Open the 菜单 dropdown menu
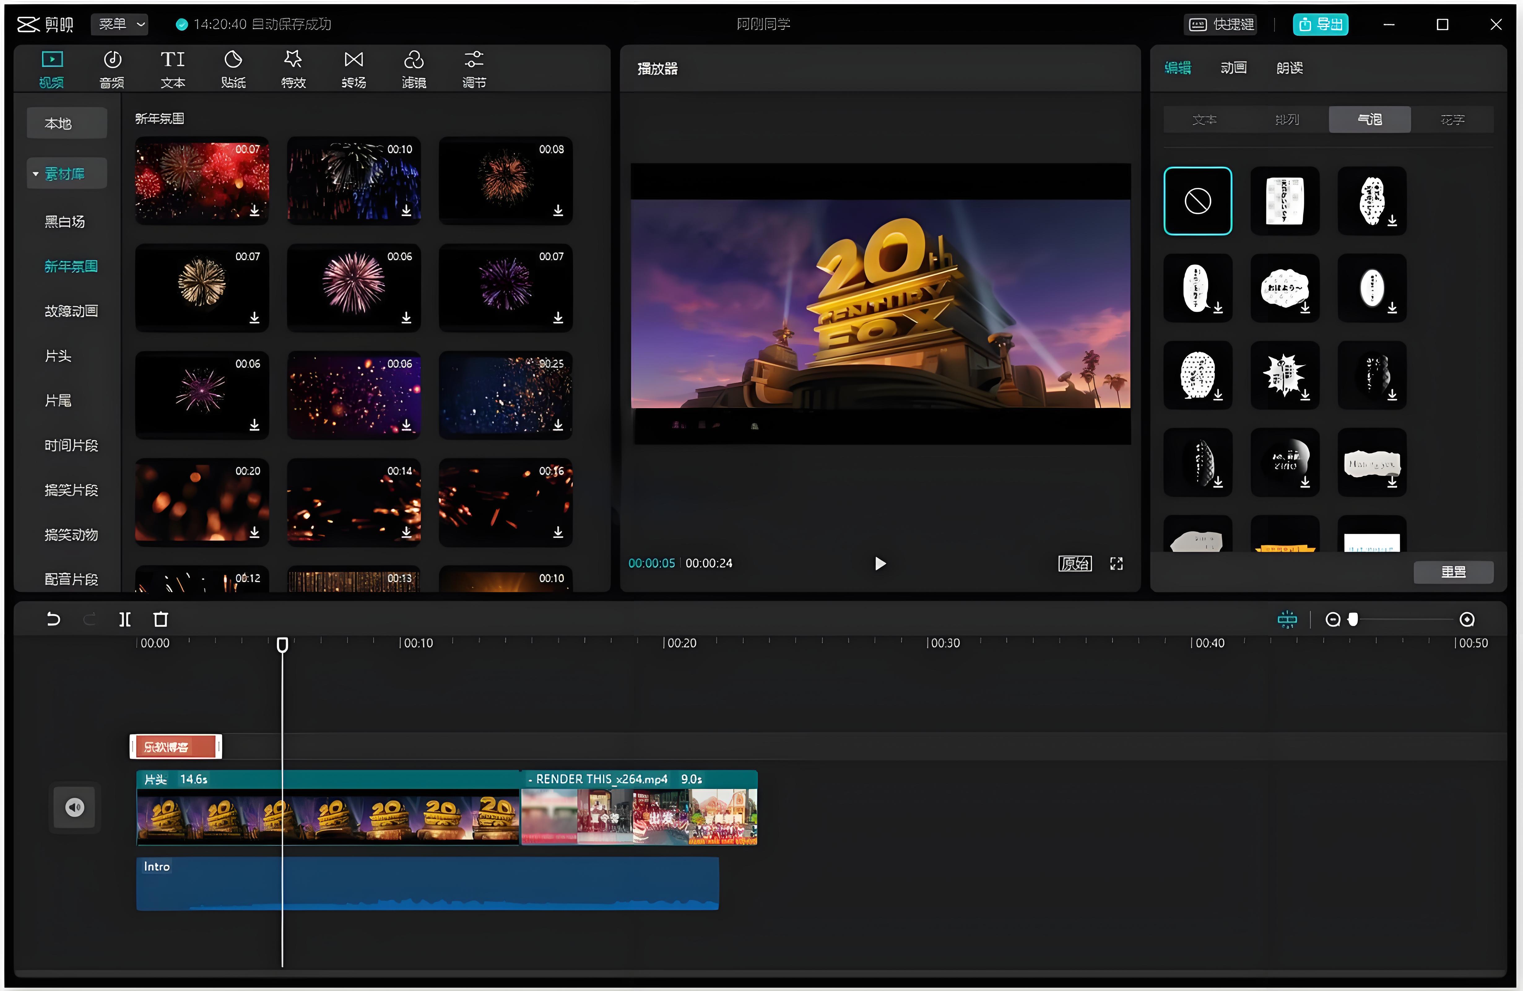Image resolution: width=1523 pixels, height=991 pixels. [x=120, y=24]
